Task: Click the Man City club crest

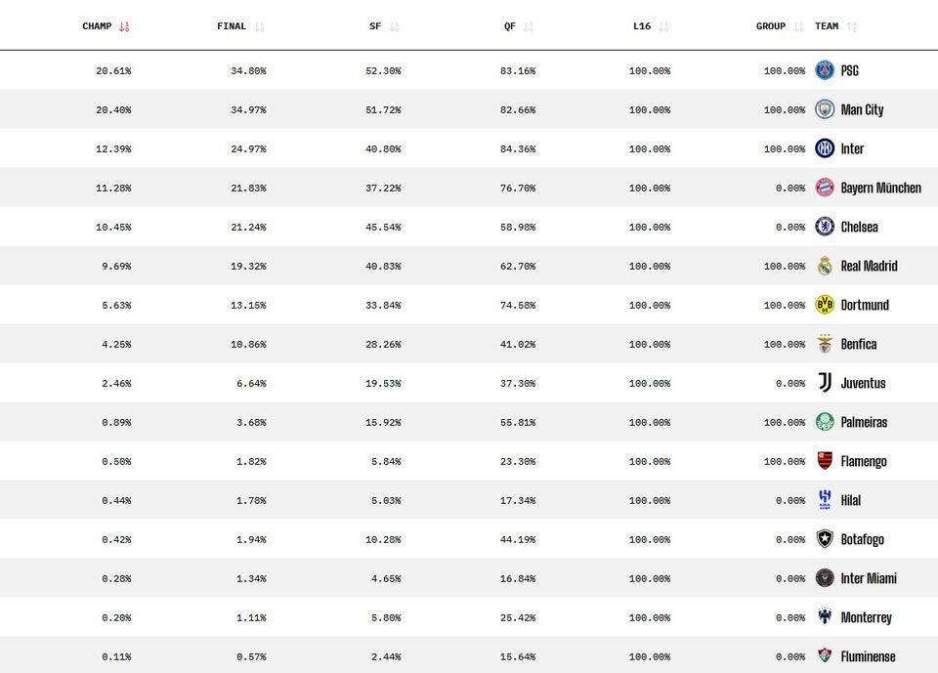Action: 825,109
